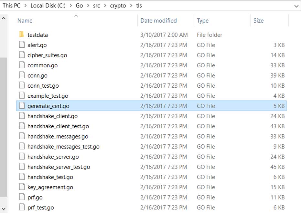
Task: Select the testdata folder name
Action: pyautogui.click(x=38, y=35)
